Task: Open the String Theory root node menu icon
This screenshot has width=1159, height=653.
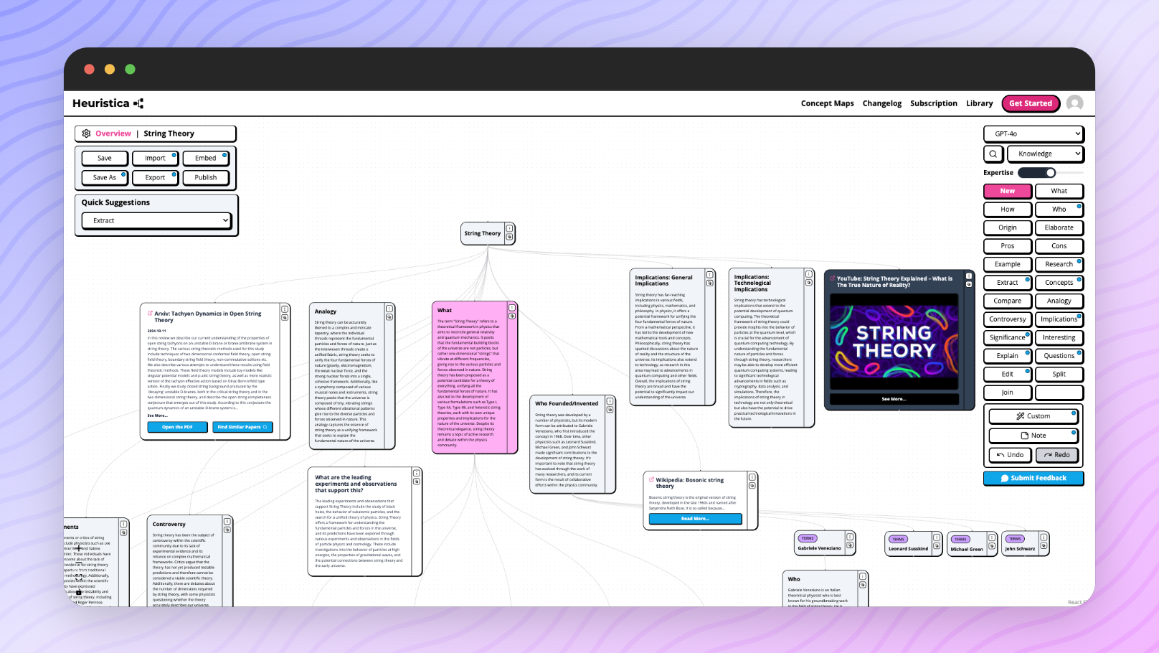Action: point(509,229)
